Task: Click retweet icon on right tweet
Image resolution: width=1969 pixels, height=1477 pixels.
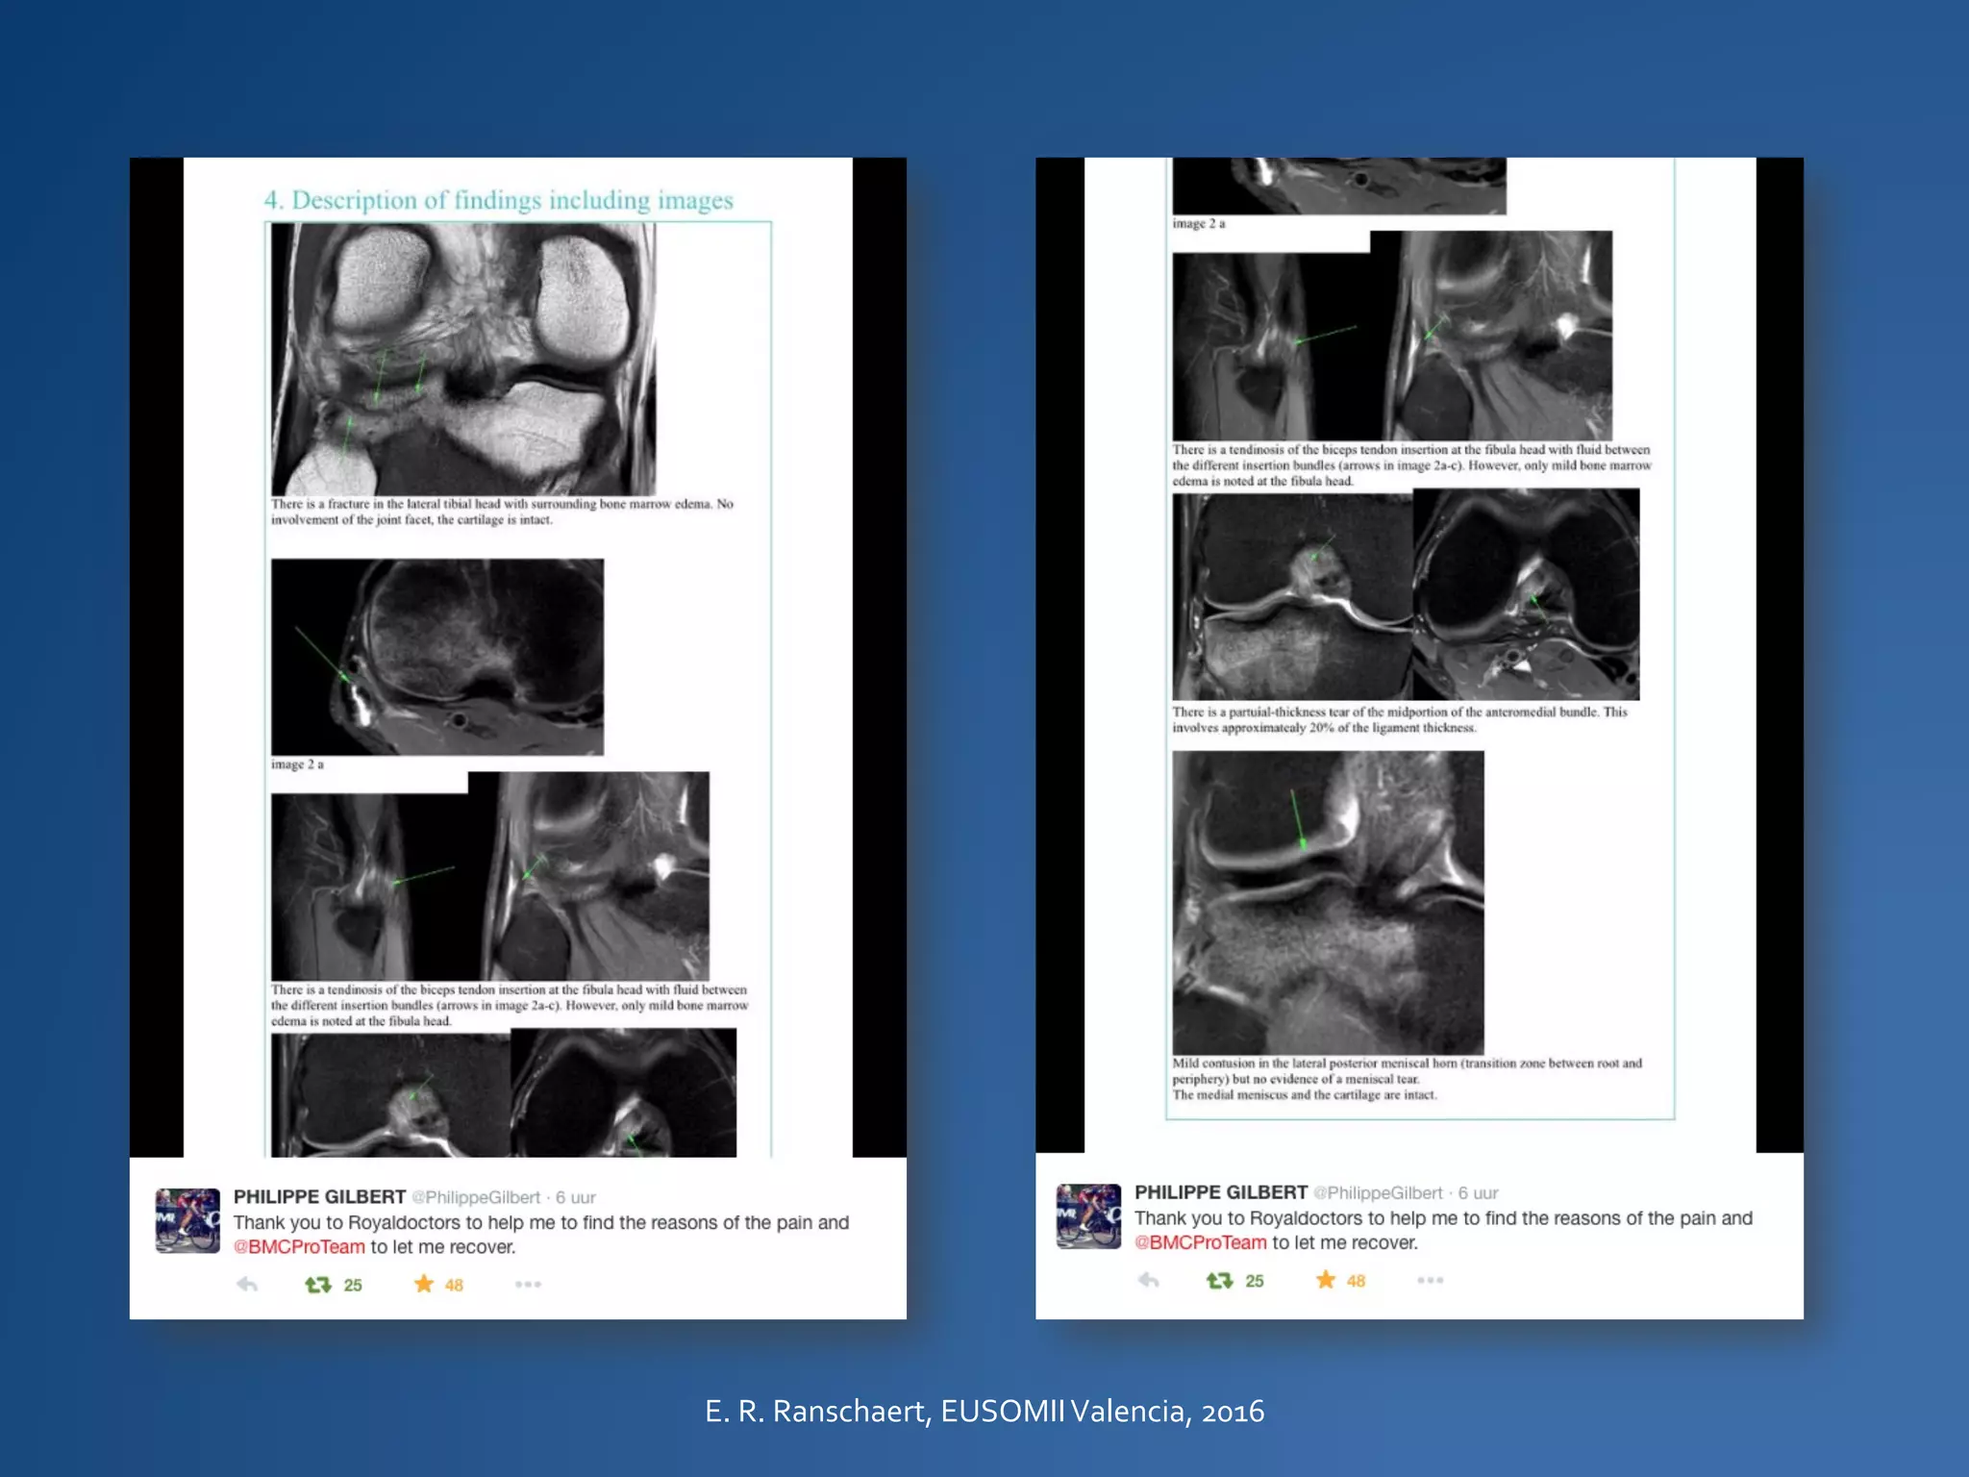Action: [x=1219, y=1280]
